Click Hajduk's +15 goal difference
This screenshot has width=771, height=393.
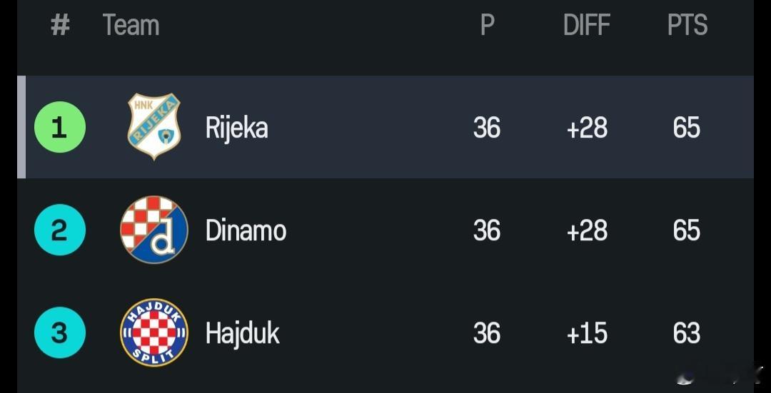[587, 334]
